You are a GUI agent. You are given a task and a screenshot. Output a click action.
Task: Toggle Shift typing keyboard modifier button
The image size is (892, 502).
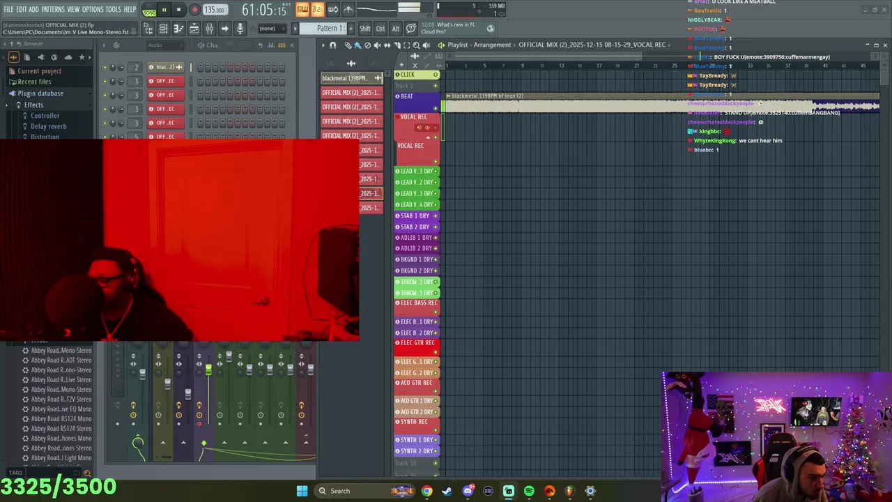click(365, 29)
